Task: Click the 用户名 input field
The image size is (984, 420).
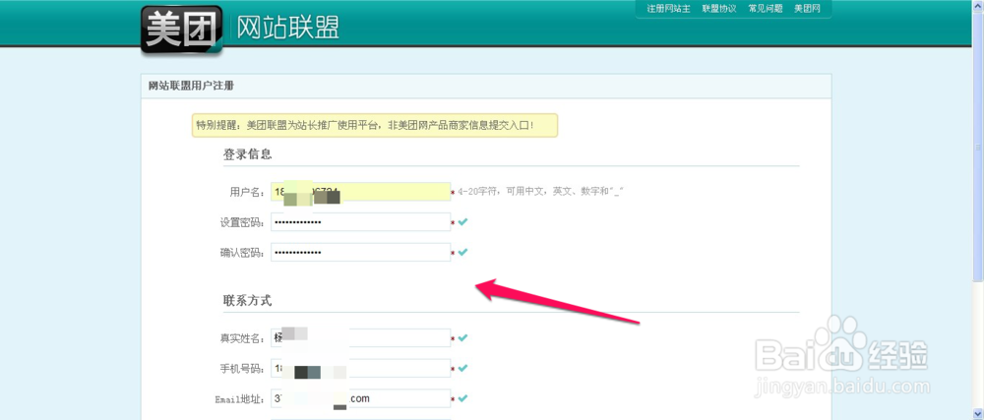Action: [x=361, y=192]
